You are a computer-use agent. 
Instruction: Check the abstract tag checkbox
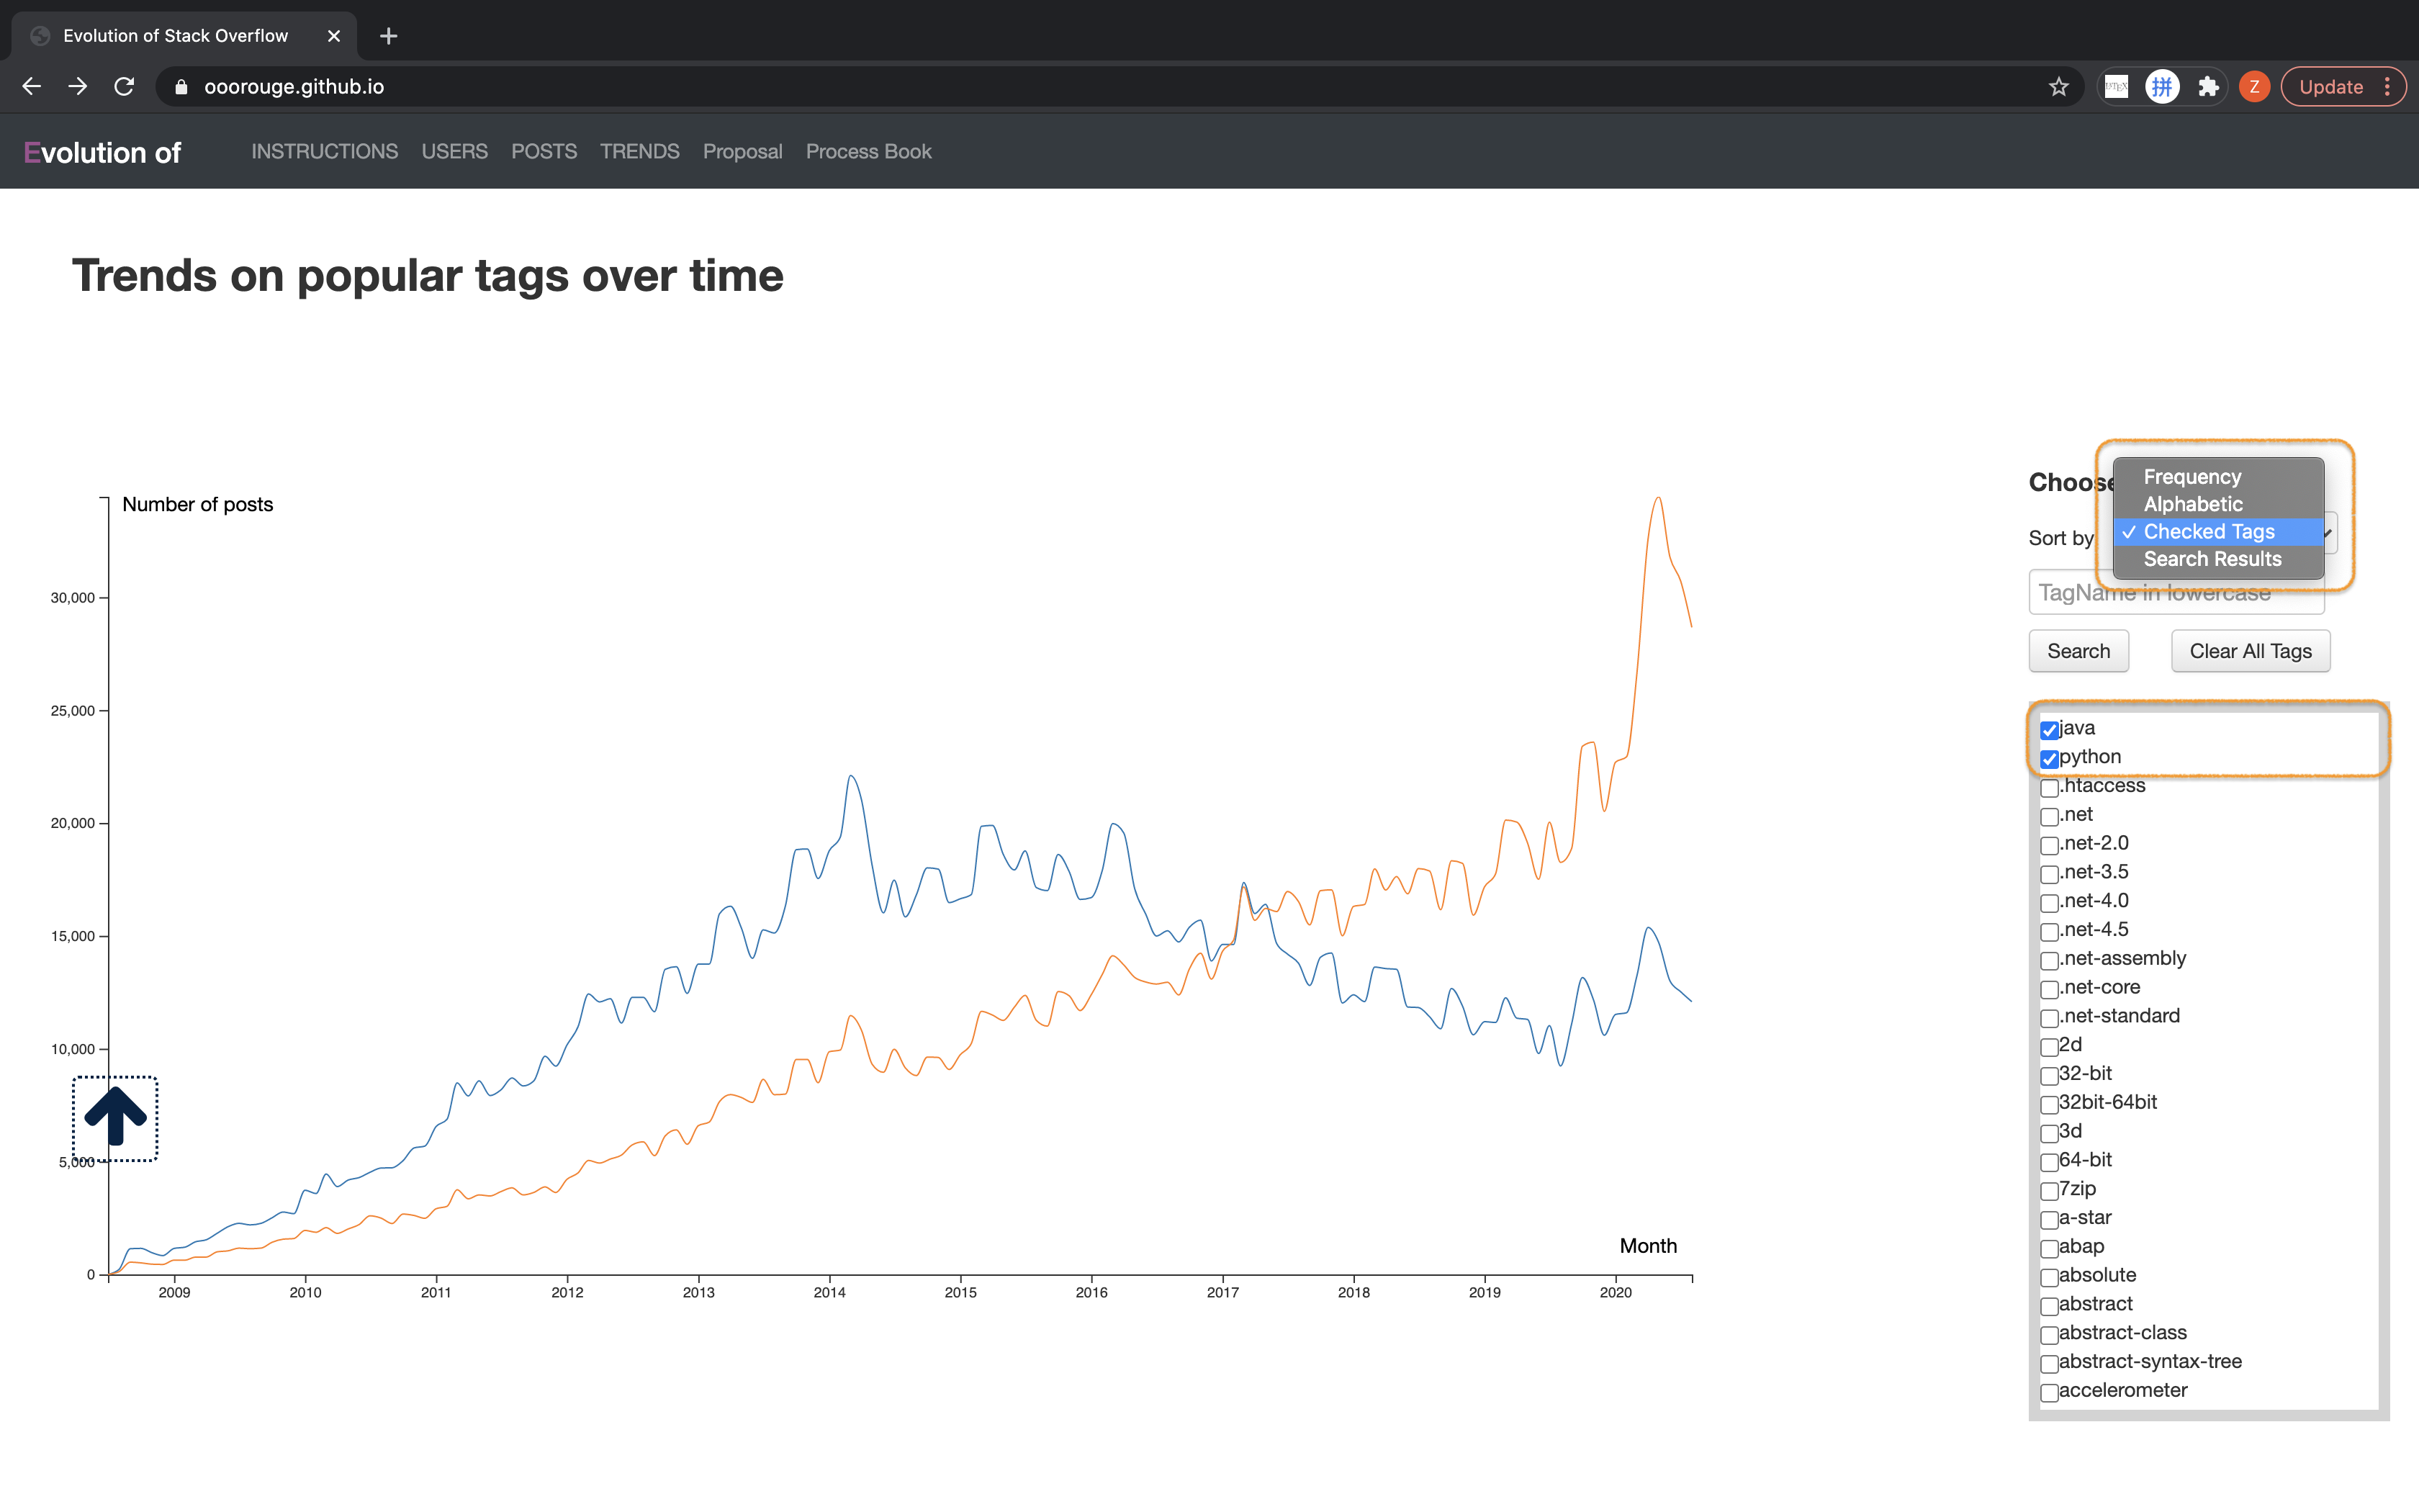pos(2049,1306)
